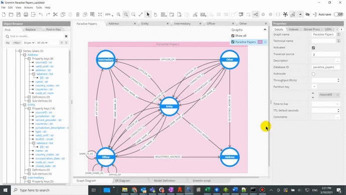346x195 pixels.
Task: Toggle match case Aa option
Action: tap(8, 43)
